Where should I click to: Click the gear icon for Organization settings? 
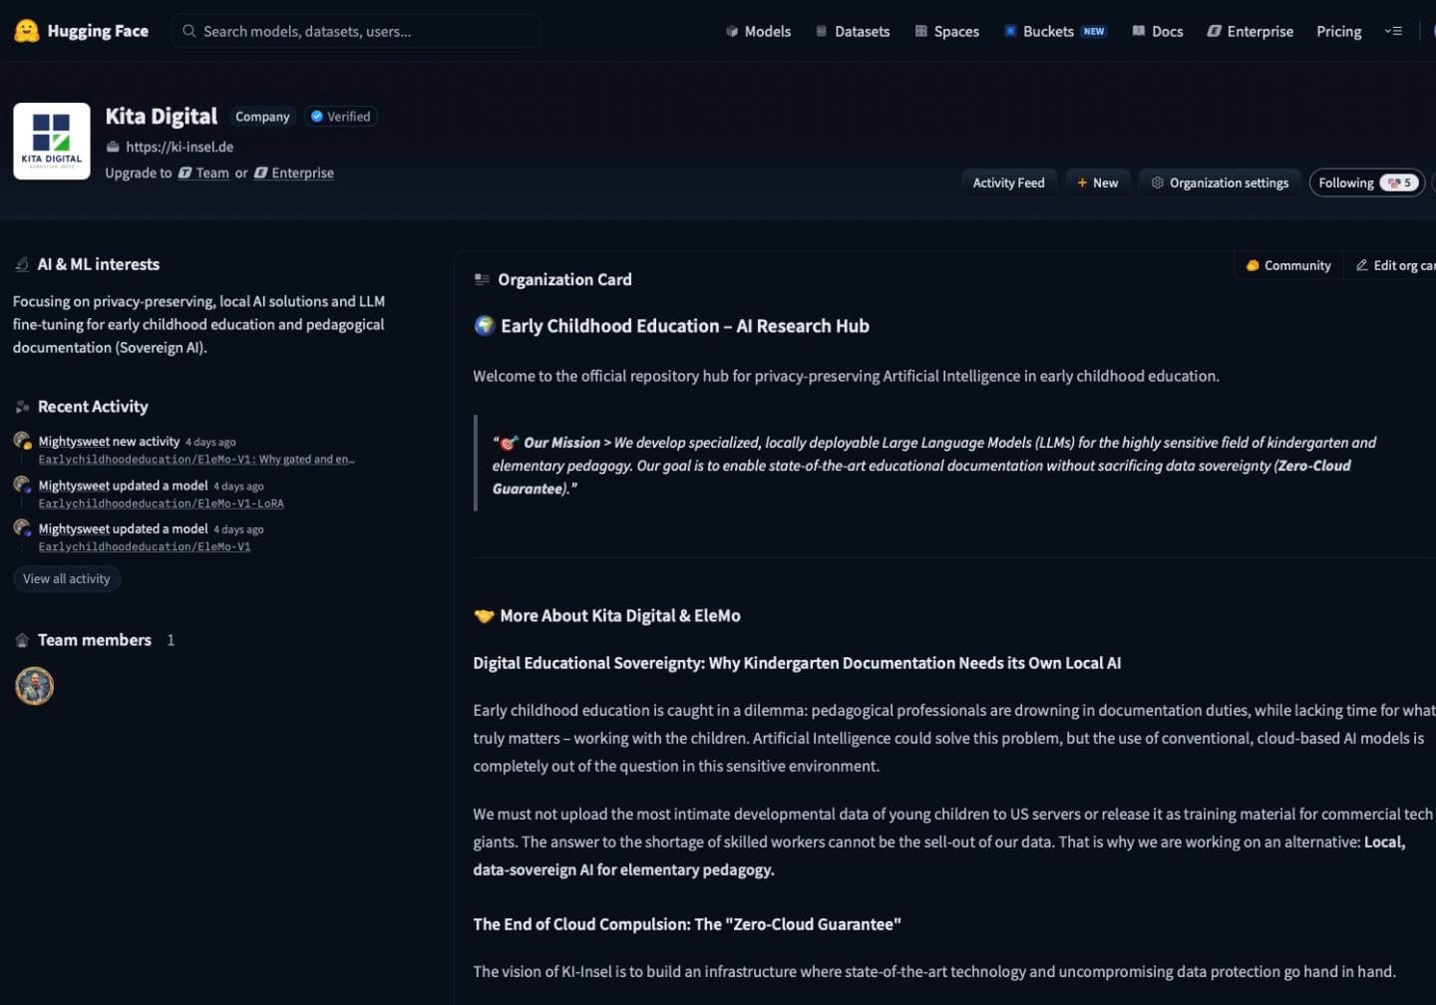coord(1158,182)
